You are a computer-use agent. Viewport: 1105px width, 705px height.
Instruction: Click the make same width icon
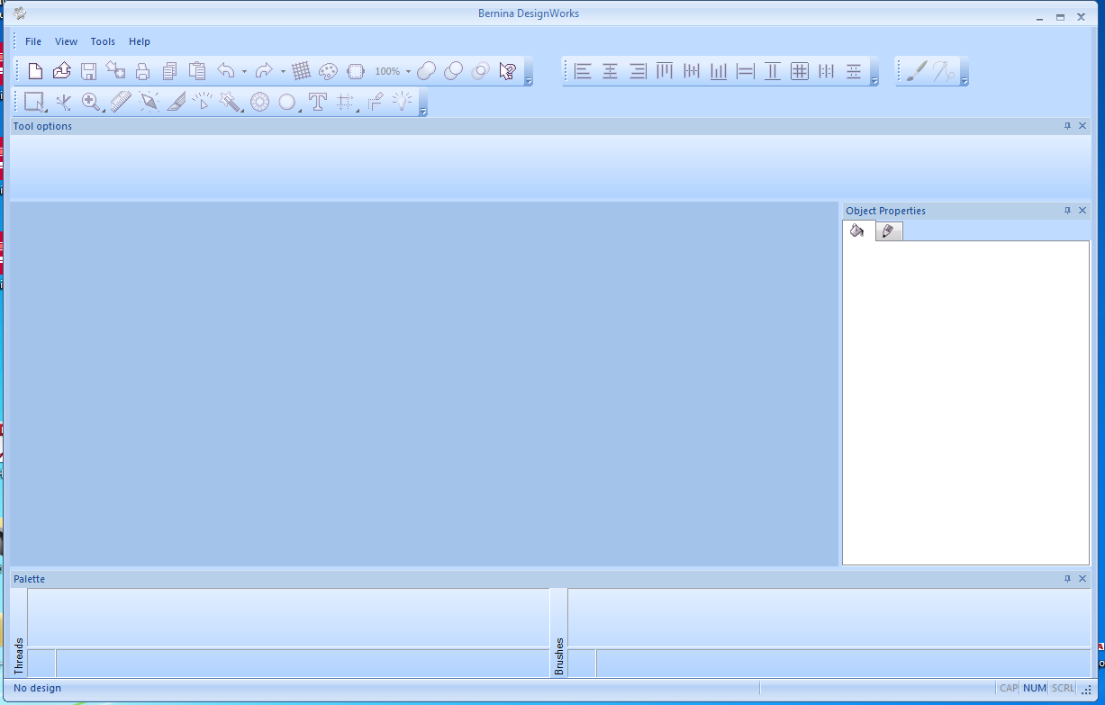(x=746, y=71)
